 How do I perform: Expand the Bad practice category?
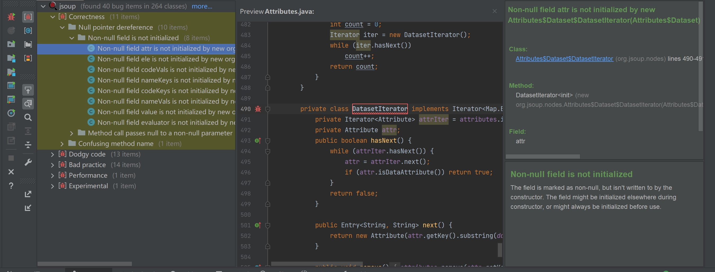point(53,165)
